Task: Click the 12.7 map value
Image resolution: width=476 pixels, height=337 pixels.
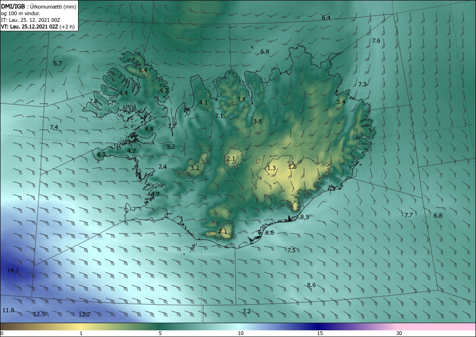Action: click(84, 315)
